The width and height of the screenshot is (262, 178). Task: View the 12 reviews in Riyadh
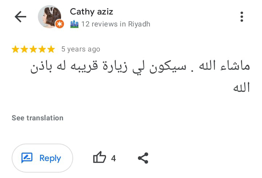[x=115, y=24]
